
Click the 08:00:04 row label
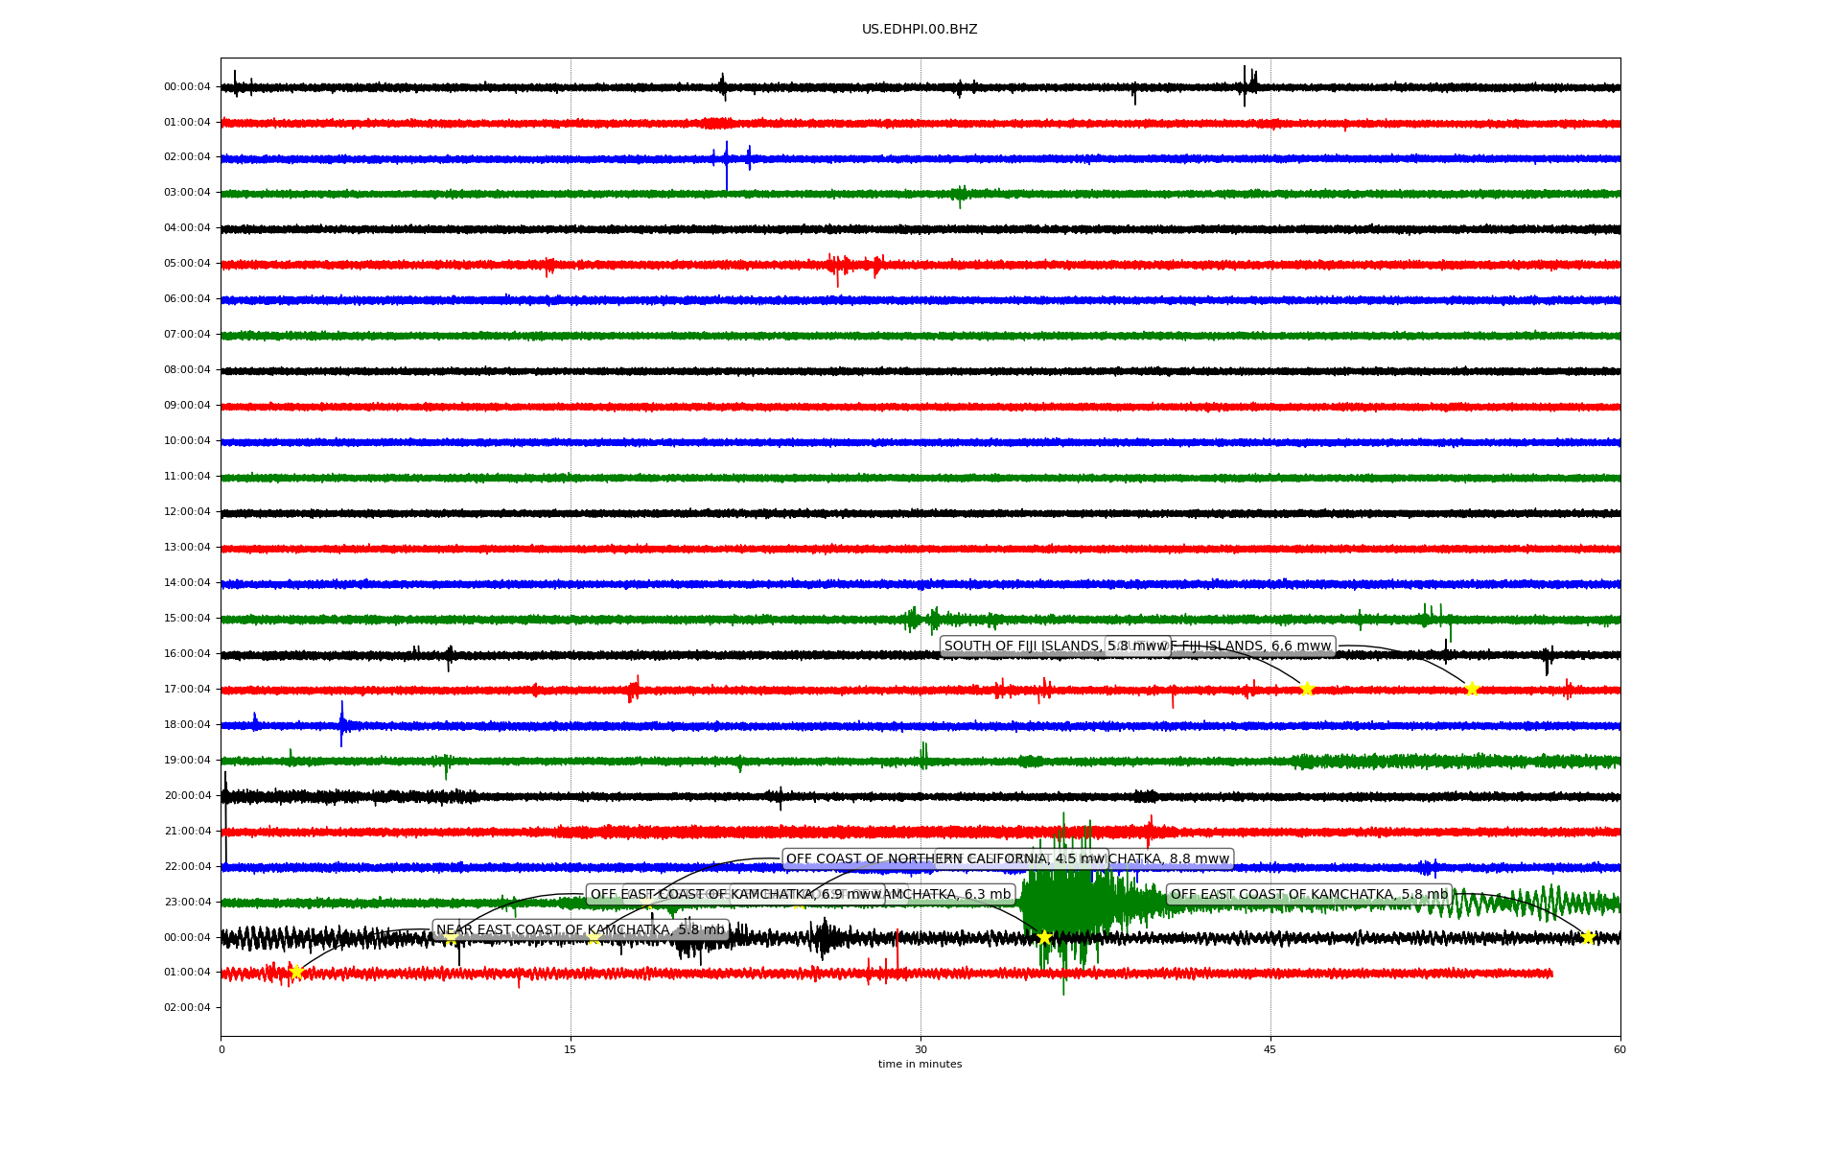click(187, 370)
